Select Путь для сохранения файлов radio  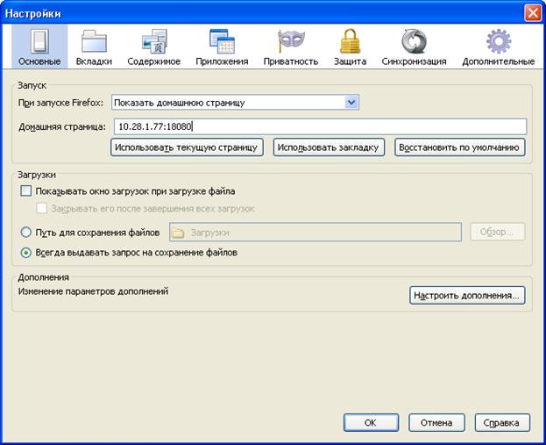coord(26,233)
